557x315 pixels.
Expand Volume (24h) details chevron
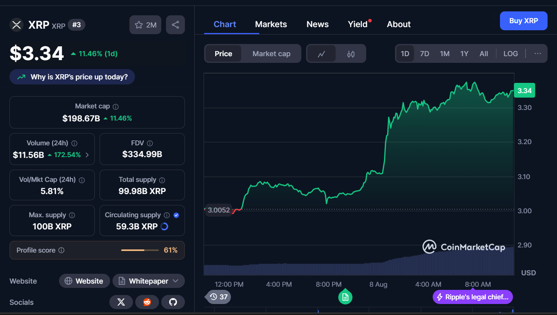click(x=87, y=155)
